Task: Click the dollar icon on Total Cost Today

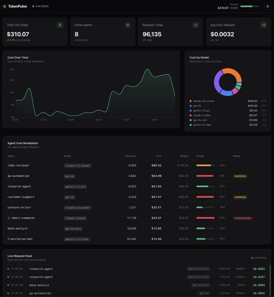Action: click(60, 25)
